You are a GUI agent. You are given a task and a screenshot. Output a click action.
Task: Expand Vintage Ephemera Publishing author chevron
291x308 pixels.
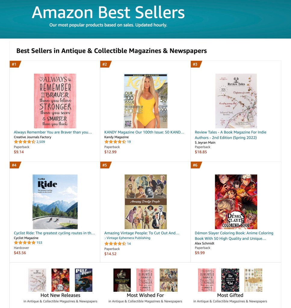105,238
